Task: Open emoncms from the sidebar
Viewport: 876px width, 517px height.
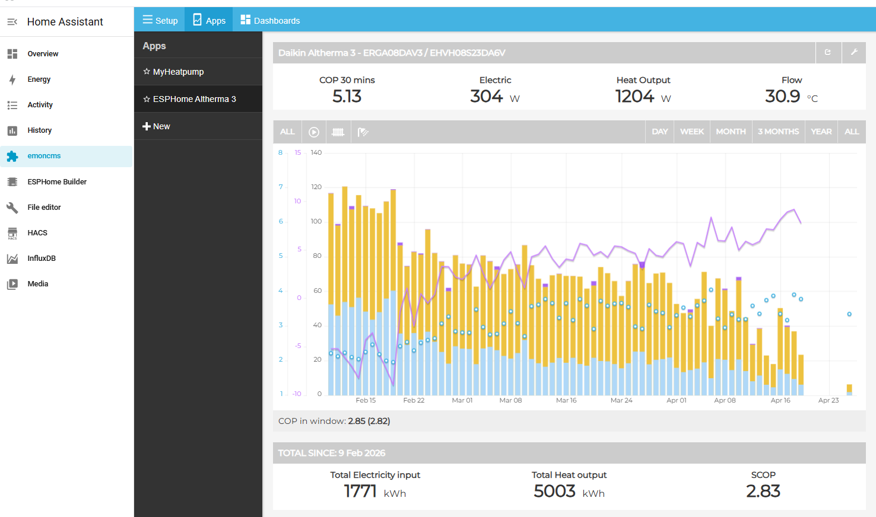Action: 44,156
